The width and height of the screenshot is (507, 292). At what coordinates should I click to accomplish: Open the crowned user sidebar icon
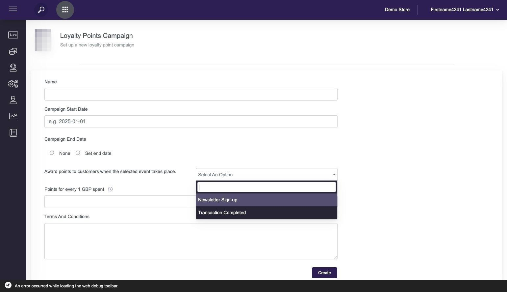[13, 100]
